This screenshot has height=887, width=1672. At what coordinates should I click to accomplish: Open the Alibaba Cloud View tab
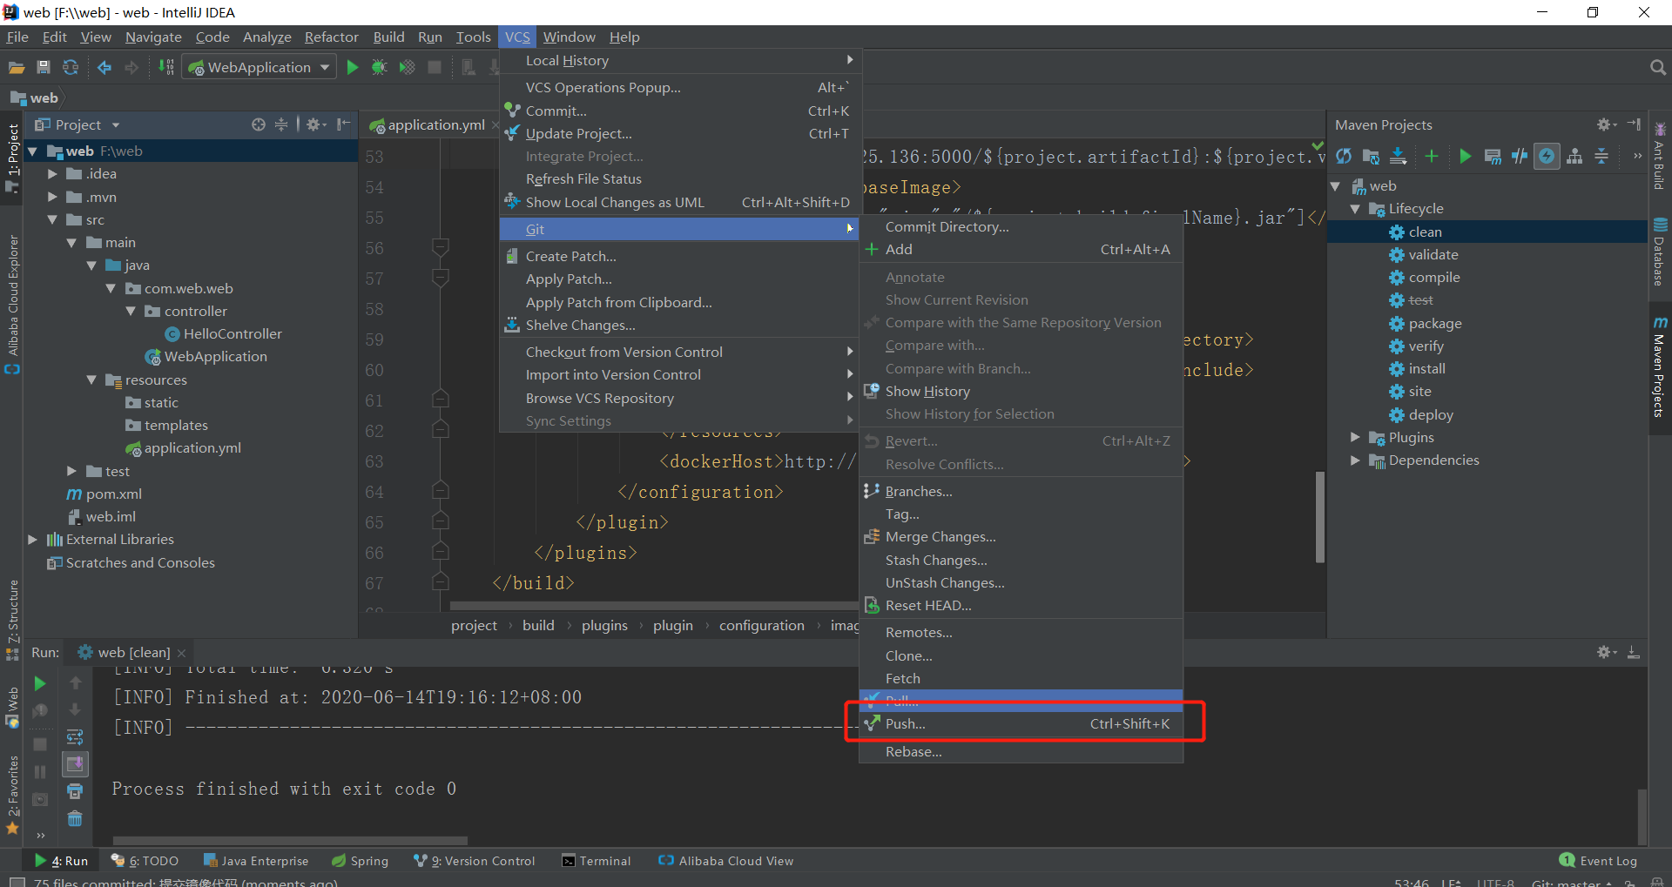click(x=726, y=861)
